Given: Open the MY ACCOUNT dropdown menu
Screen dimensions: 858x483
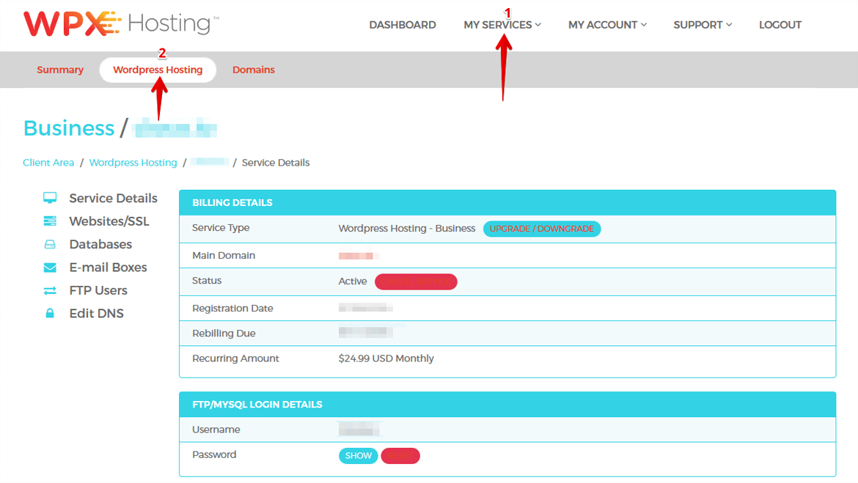Looking at the screenshot, I should [606, 24].
